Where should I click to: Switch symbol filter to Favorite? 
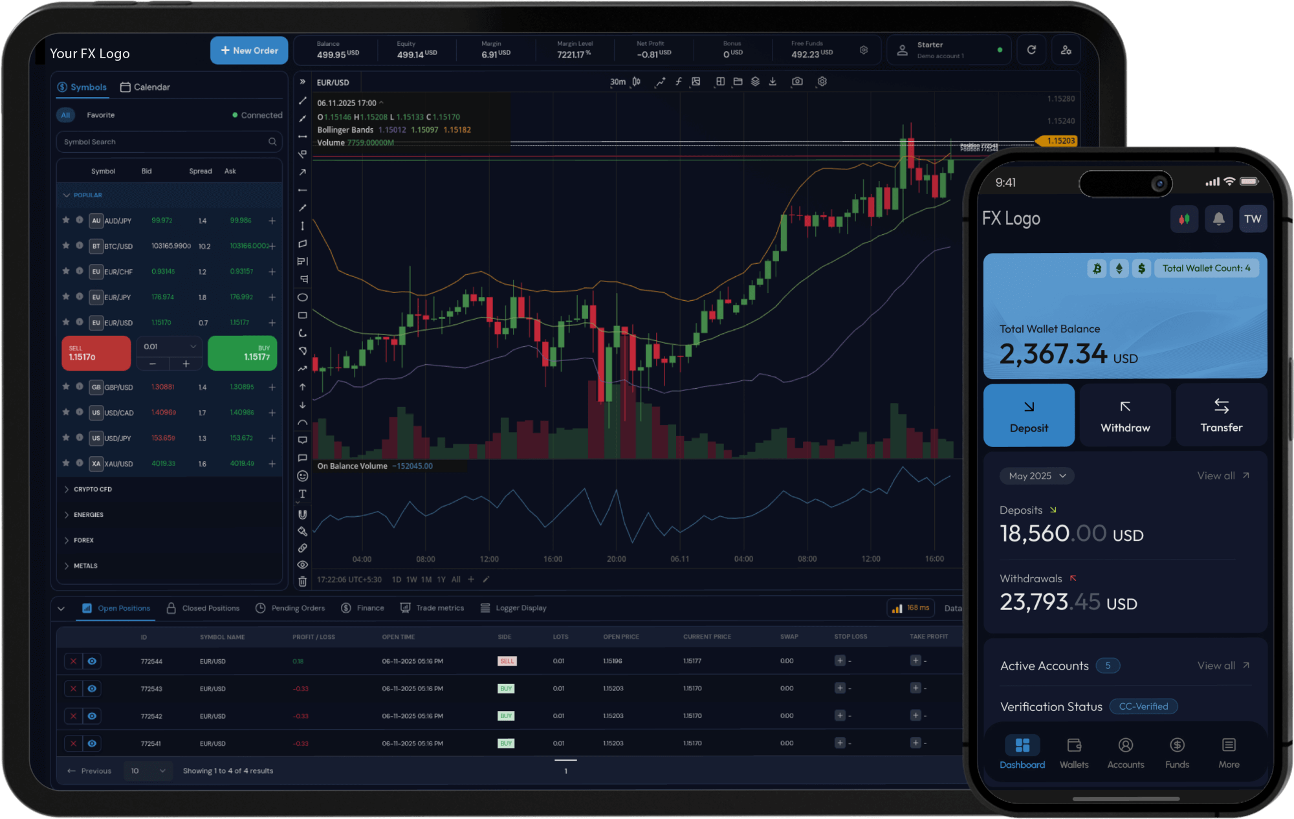point(101,115)
